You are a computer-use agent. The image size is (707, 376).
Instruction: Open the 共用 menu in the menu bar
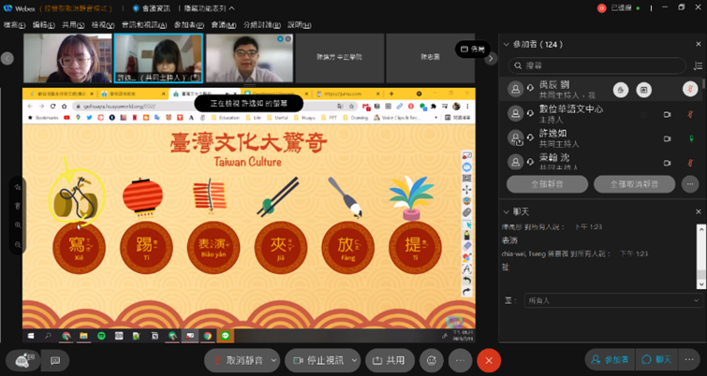coord(73,24)
